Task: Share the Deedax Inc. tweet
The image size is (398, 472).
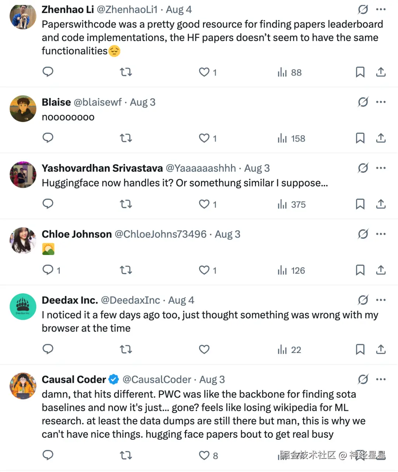Action: click(381, 349)
